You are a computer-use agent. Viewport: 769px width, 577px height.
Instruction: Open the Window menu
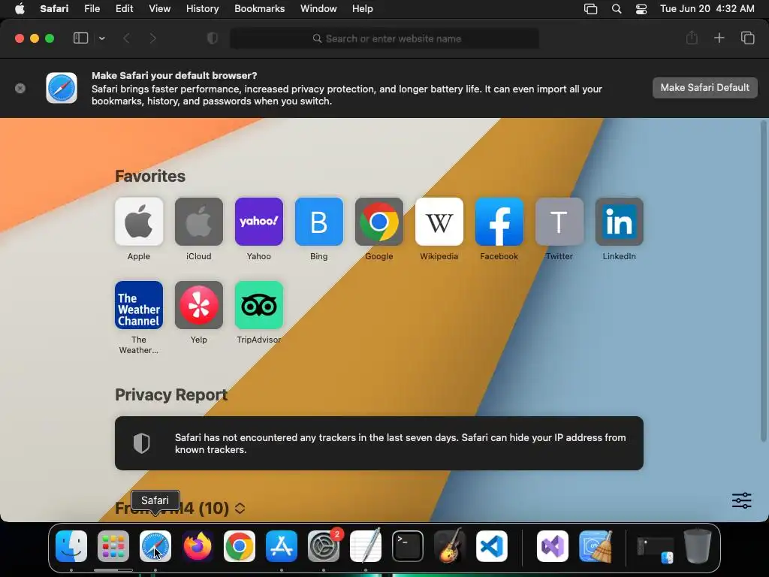318,9
